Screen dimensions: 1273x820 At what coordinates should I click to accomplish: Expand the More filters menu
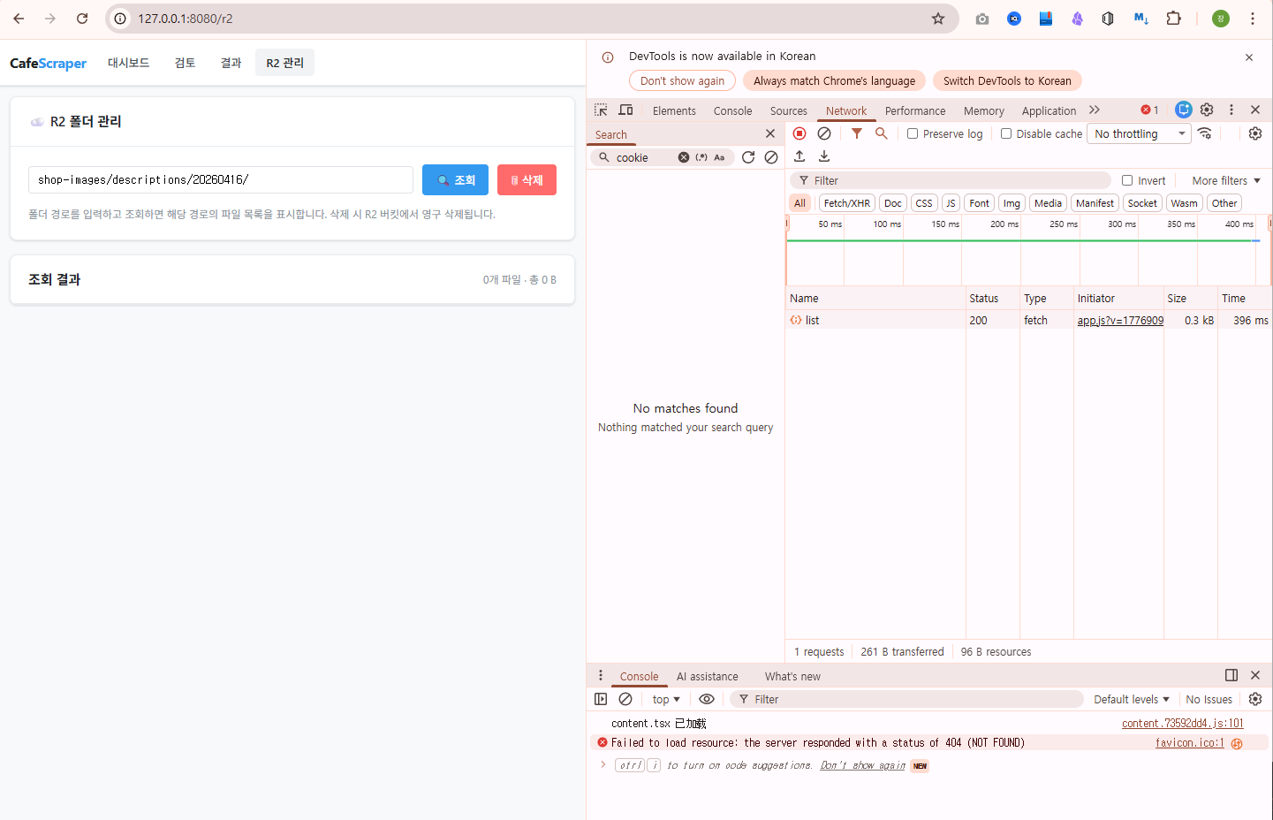pyautogui.click(x=1226, y=180)
